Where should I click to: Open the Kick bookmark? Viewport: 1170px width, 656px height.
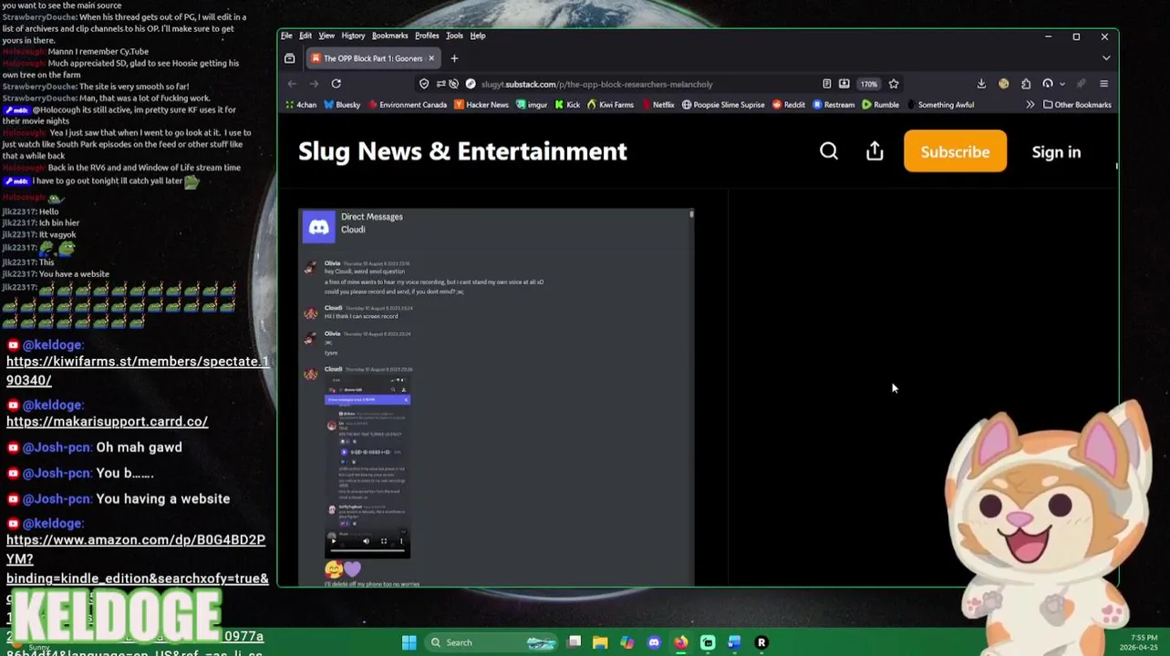coord(567,105)
